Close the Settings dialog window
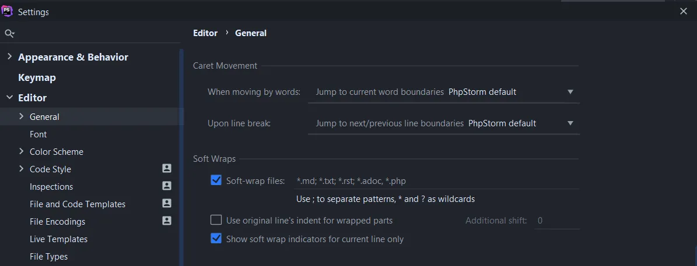Image resolution: width=697 pixels, height=266 pixels. [684, 12]
